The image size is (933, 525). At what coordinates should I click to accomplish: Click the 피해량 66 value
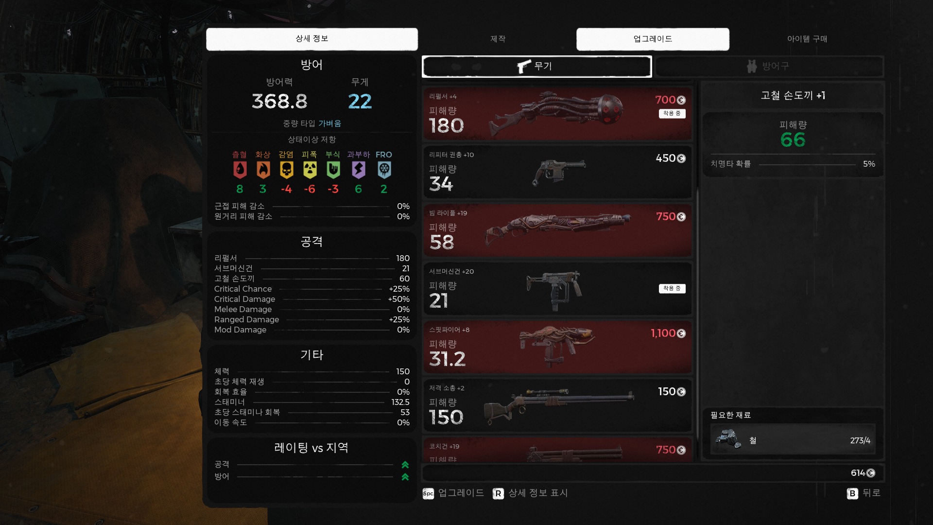click(793, 140)
